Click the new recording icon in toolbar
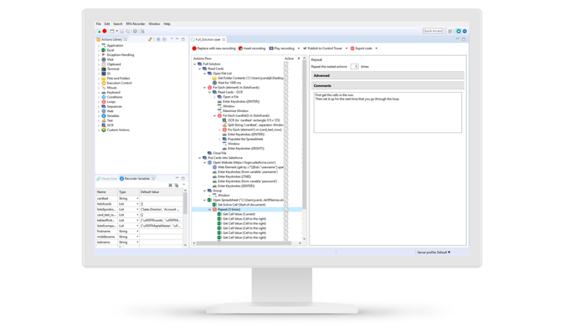Image resolution: width=564 pixels, height=326 pixels. (x=99, y=31)
